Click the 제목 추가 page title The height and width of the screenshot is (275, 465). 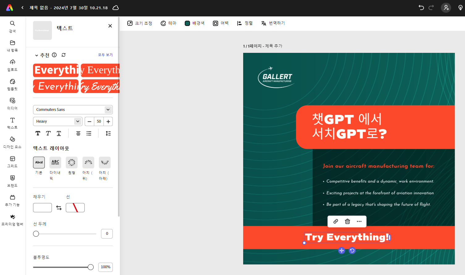(274, 46)
